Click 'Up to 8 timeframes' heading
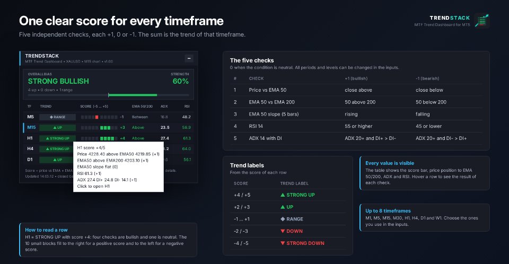This screenshot has width=509, height=264. pos(388,211)
